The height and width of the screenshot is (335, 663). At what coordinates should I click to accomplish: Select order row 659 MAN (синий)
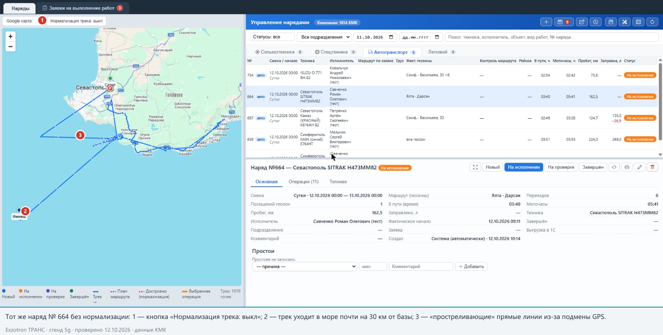click(x=452, y=139)
